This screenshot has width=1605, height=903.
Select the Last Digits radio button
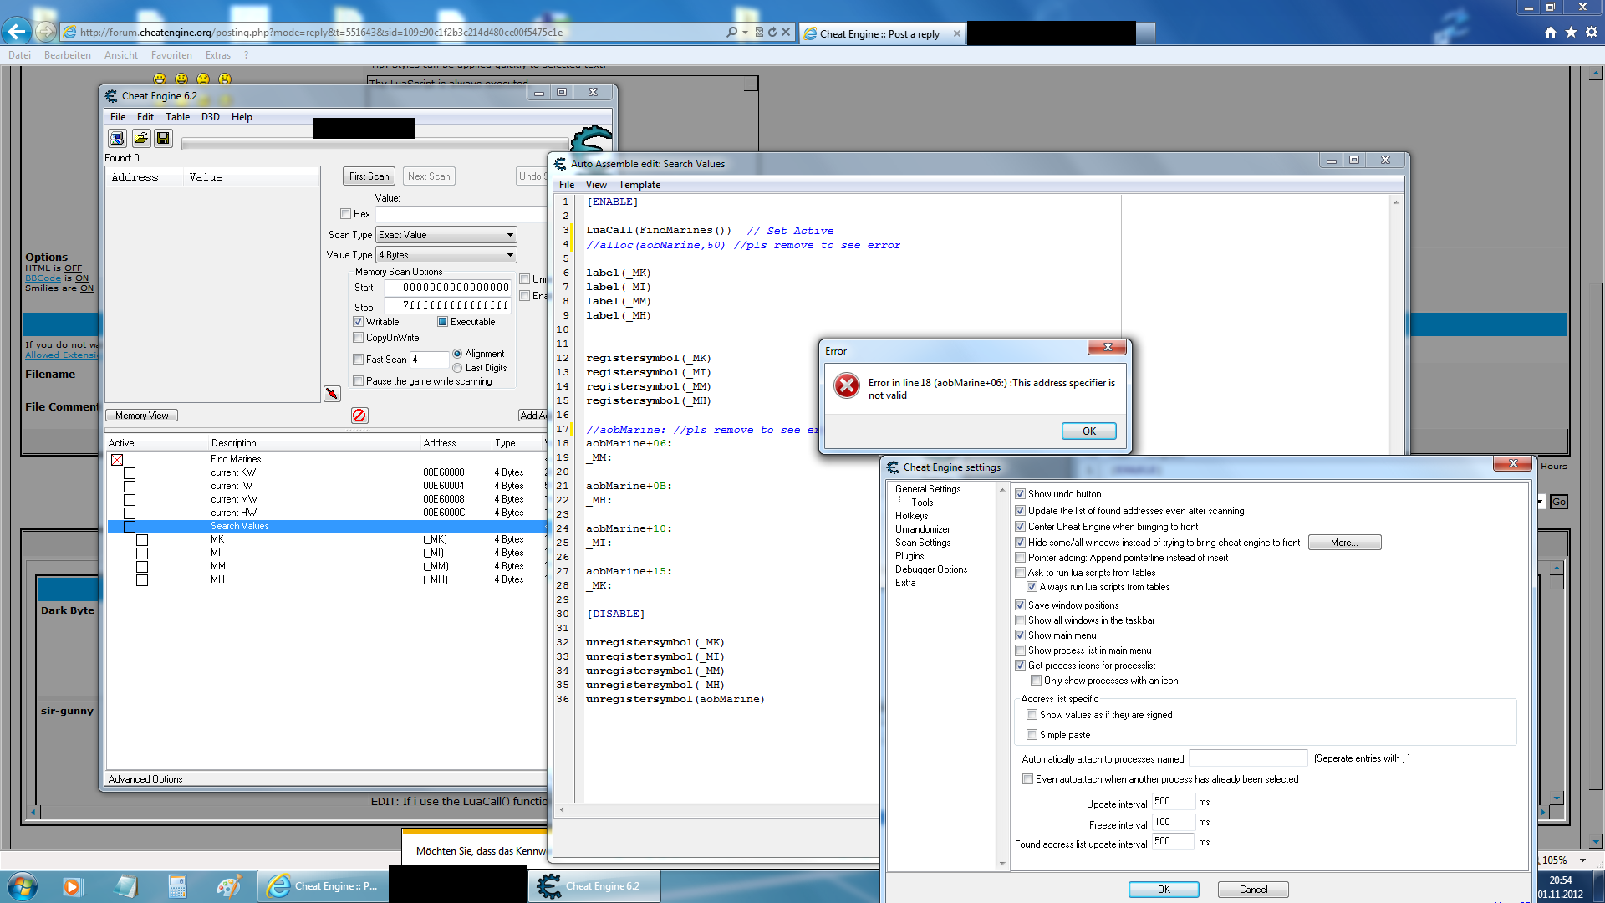[x=456, y=368]
